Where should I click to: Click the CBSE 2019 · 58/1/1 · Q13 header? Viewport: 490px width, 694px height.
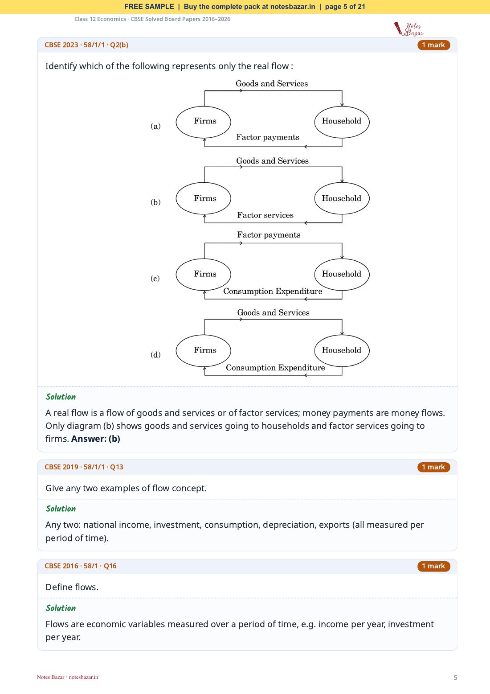tap(84, 467)
